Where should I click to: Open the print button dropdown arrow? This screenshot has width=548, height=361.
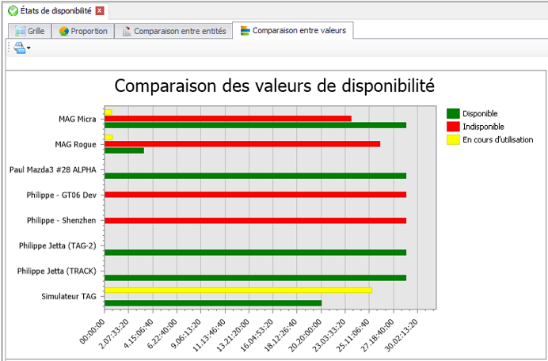tap(29, 49)
